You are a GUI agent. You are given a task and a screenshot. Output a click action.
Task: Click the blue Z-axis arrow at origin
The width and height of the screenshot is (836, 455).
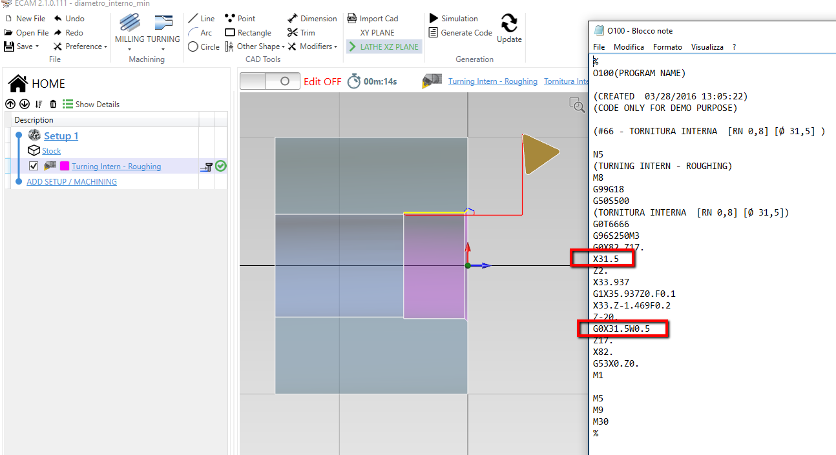tap(481, 265)
